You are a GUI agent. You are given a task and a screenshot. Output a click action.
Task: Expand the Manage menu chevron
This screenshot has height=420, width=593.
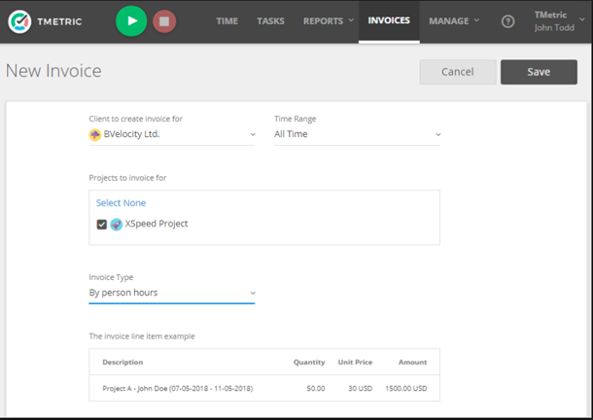point(476,20)
